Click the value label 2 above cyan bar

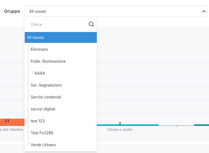pos(120,123)
